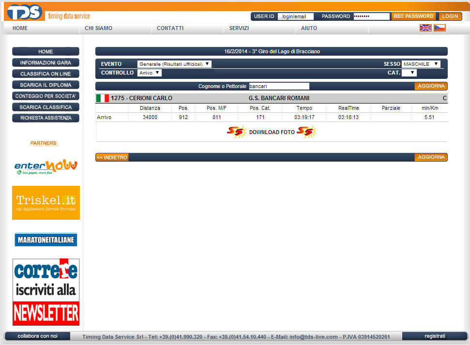Switch language with the Czech flag
This screenshot has height=345, width=470.
tap(440, 28)
